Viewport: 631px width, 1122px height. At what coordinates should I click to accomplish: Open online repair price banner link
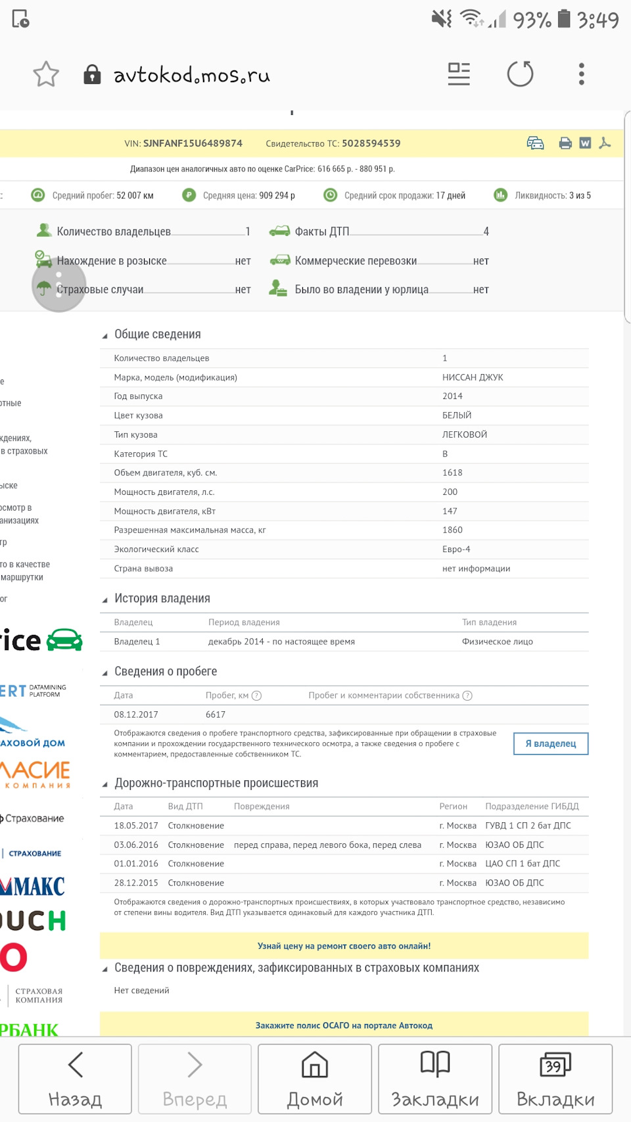pos(344,946)
